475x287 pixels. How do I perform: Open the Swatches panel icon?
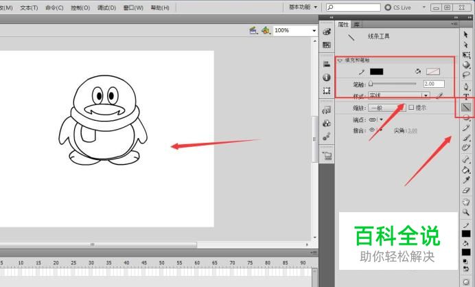327,45
